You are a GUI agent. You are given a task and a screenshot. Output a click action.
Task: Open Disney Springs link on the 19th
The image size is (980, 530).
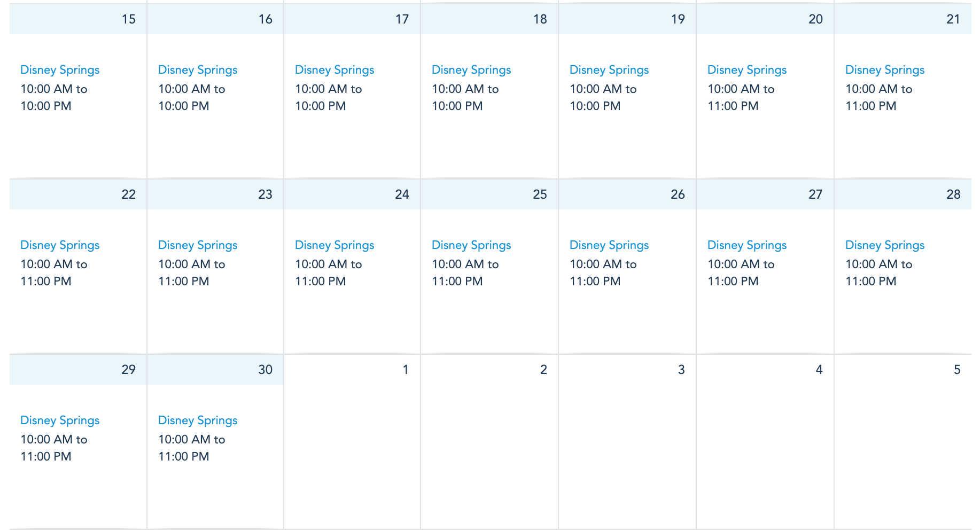click(609, 70)
